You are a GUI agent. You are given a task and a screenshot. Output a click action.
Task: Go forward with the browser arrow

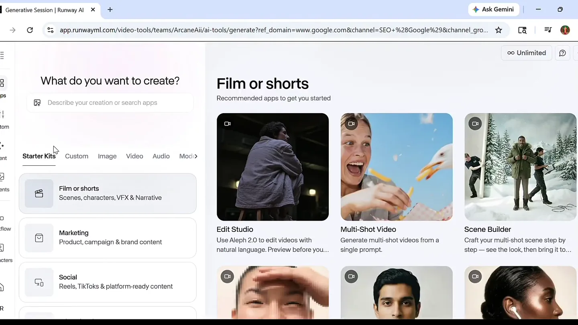pos(12,30)
